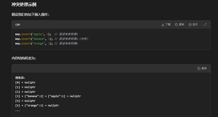This screenshot has width=218, height=117.
Task: Click the [0] → nullptr line
Action: (x=25, y=82)
